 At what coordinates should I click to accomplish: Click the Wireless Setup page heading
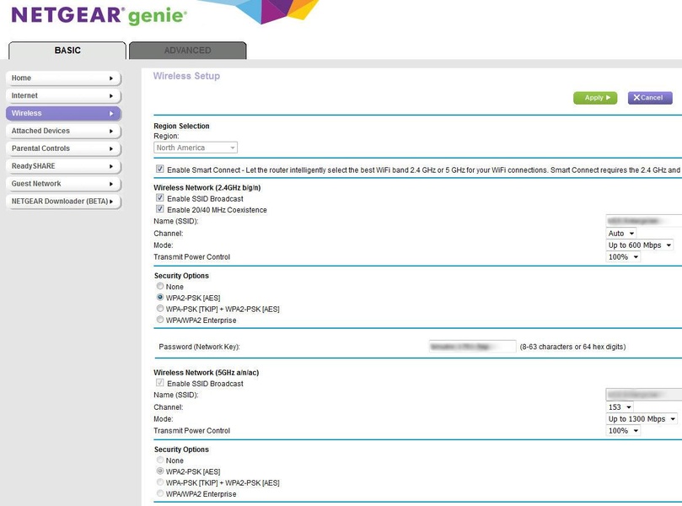pos(186,76)
